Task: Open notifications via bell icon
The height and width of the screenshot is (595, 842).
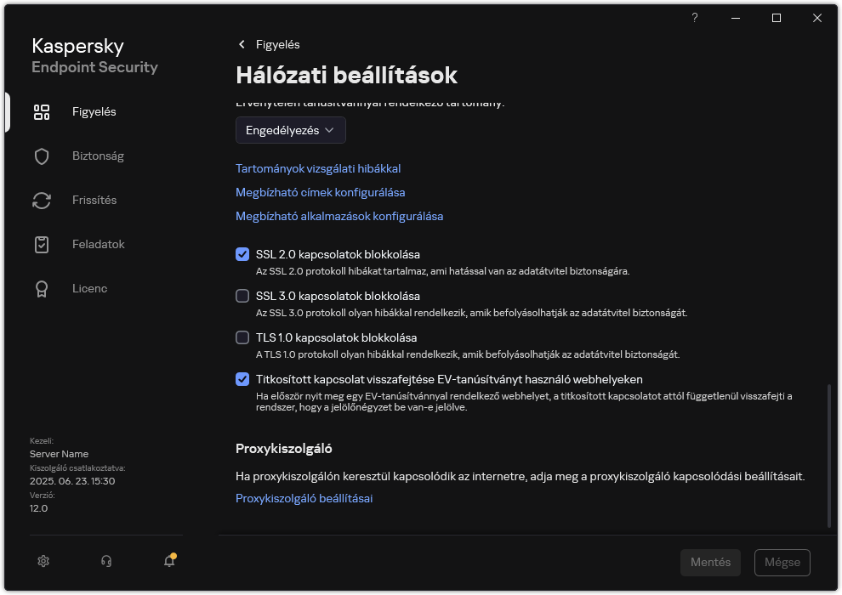Action: 168,561
